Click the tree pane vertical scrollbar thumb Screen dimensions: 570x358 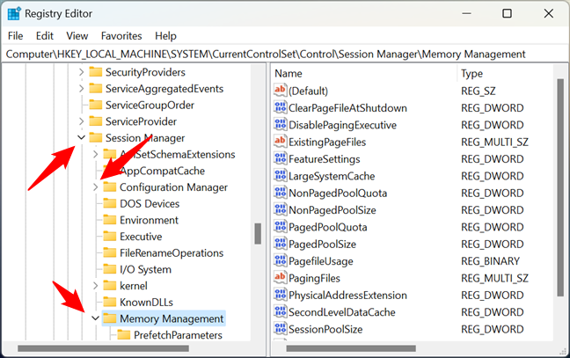tap(258, 234)
